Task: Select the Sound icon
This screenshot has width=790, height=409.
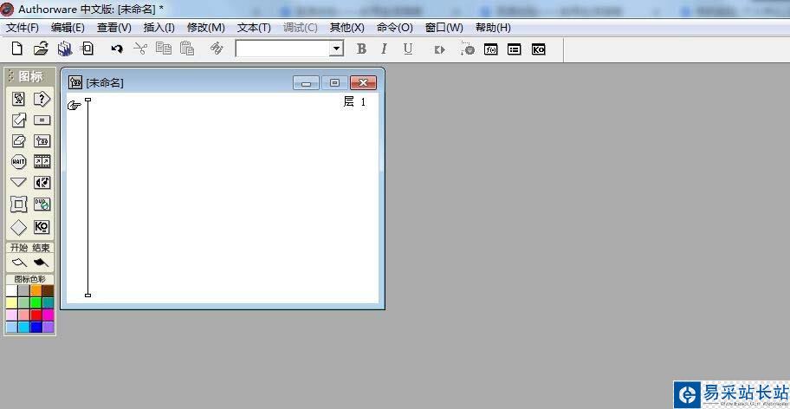Action: (x=42, y=183)
